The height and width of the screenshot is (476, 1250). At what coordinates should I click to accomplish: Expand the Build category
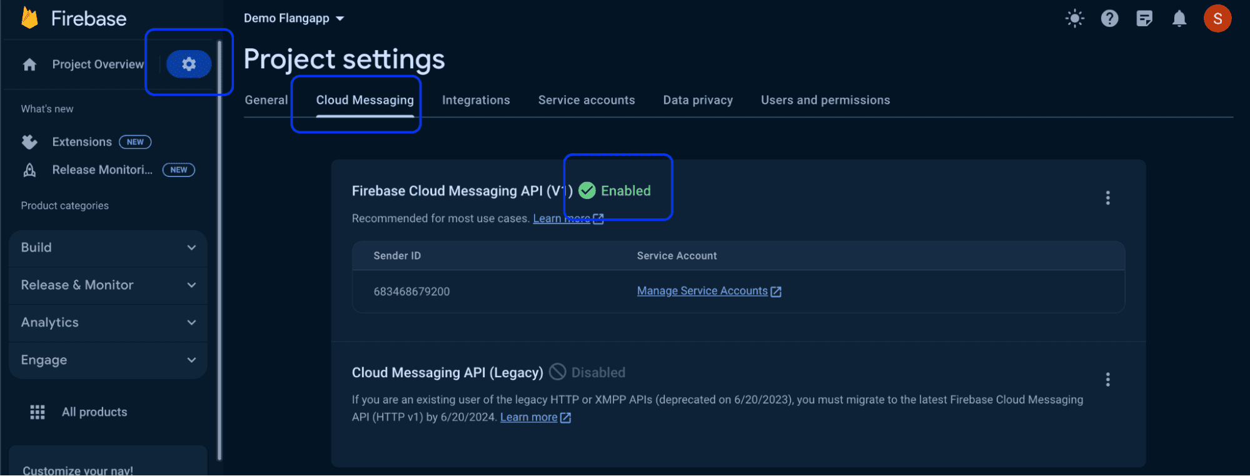pos(108,248)
